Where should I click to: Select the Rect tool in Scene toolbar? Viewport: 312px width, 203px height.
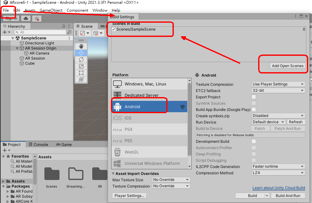(81, 73)
